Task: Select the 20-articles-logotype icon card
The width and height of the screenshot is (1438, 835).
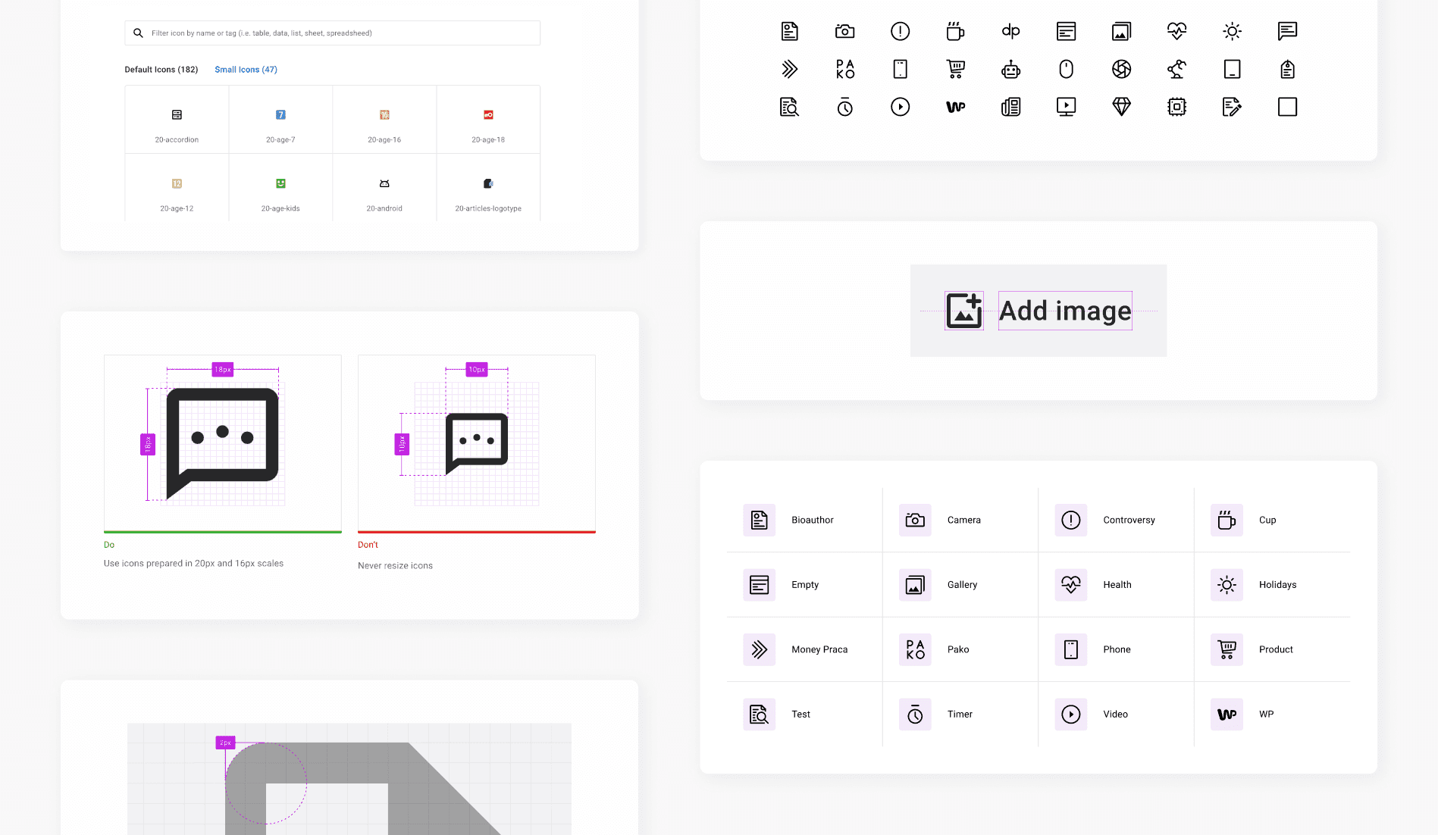Action: point(488,188)
